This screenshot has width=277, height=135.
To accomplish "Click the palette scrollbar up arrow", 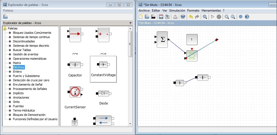I will 130,28.
